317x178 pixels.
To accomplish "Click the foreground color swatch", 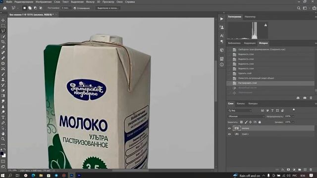I will [x=2, y=153].
